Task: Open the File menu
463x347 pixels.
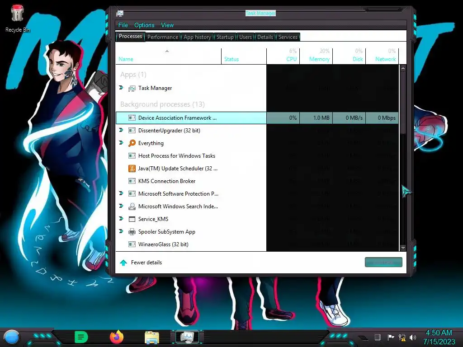Action: pos(123,25)
